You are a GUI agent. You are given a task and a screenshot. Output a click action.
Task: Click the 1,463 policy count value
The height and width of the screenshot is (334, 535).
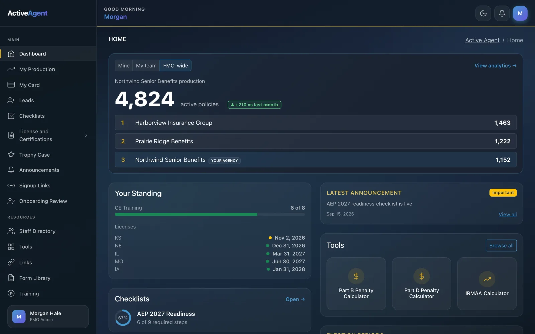tap(502, 123)
